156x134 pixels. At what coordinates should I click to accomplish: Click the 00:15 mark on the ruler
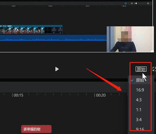[x=18, y=95]
